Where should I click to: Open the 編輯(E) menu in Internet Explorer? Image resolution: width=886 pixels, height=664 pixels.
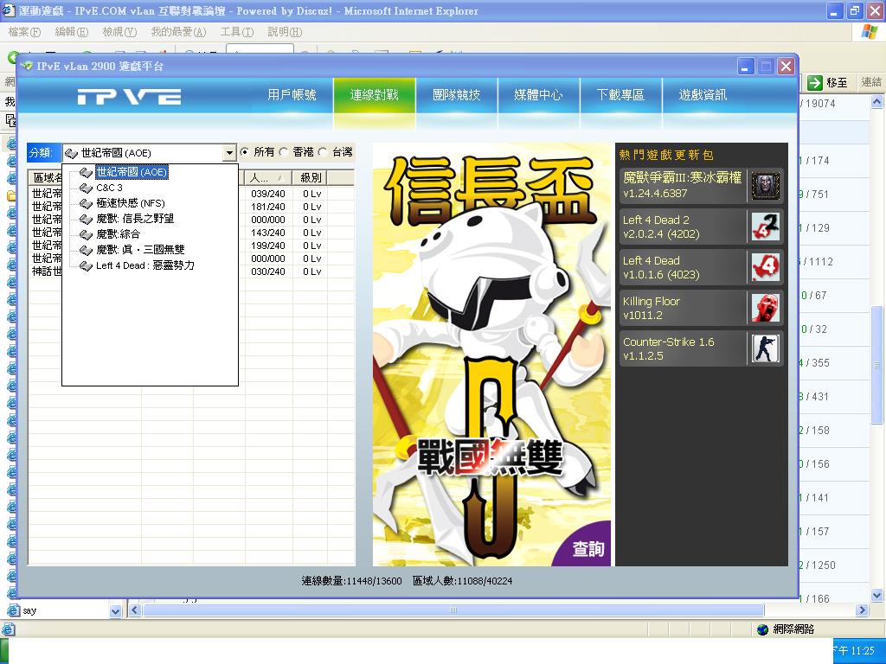click(x=72, y=32)
